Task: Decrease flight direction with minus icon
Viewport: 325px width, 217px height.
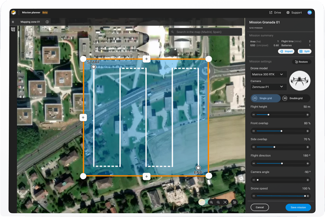Action: (x=253, y=163)
